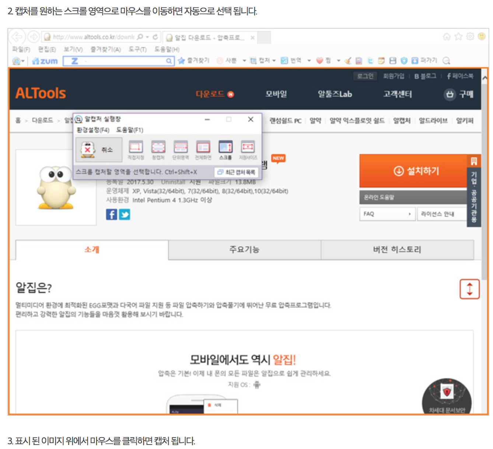493x449 pixels.
Task: Click the orange scroll up-down arrow icon
Action: click(469, 289)
